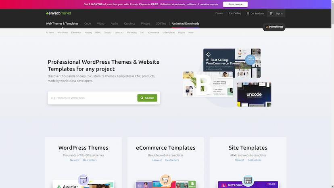
Task: Open the Our Products menu
Action: pyautogui.click(x=255, y=13)
